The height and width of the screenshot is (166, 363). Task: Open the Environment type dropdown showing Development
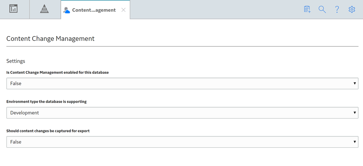point(183,113)
